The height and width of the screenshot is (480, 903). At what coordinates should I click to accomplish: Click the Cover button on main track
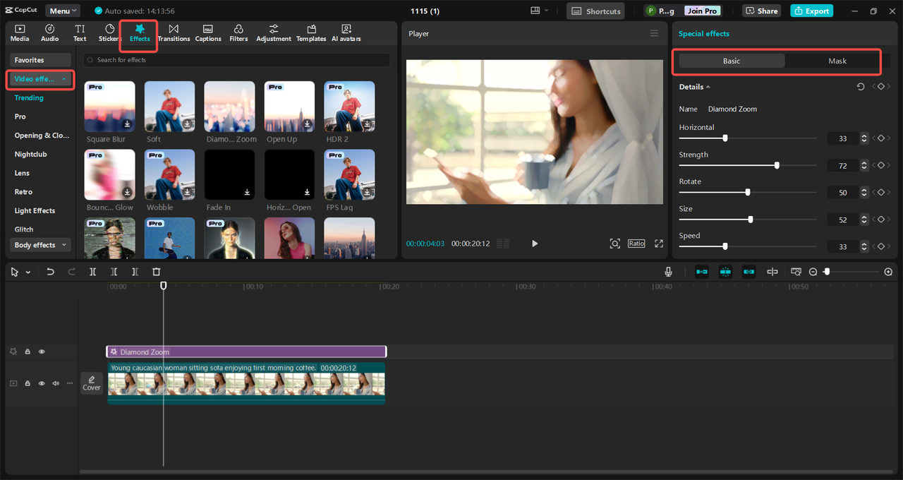[x=92, y=383]
